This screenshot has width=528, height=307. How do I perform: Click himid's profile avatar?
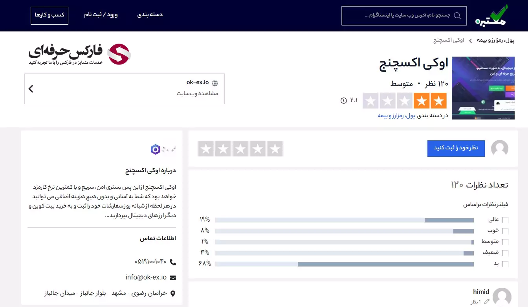[x=502, y=297]
